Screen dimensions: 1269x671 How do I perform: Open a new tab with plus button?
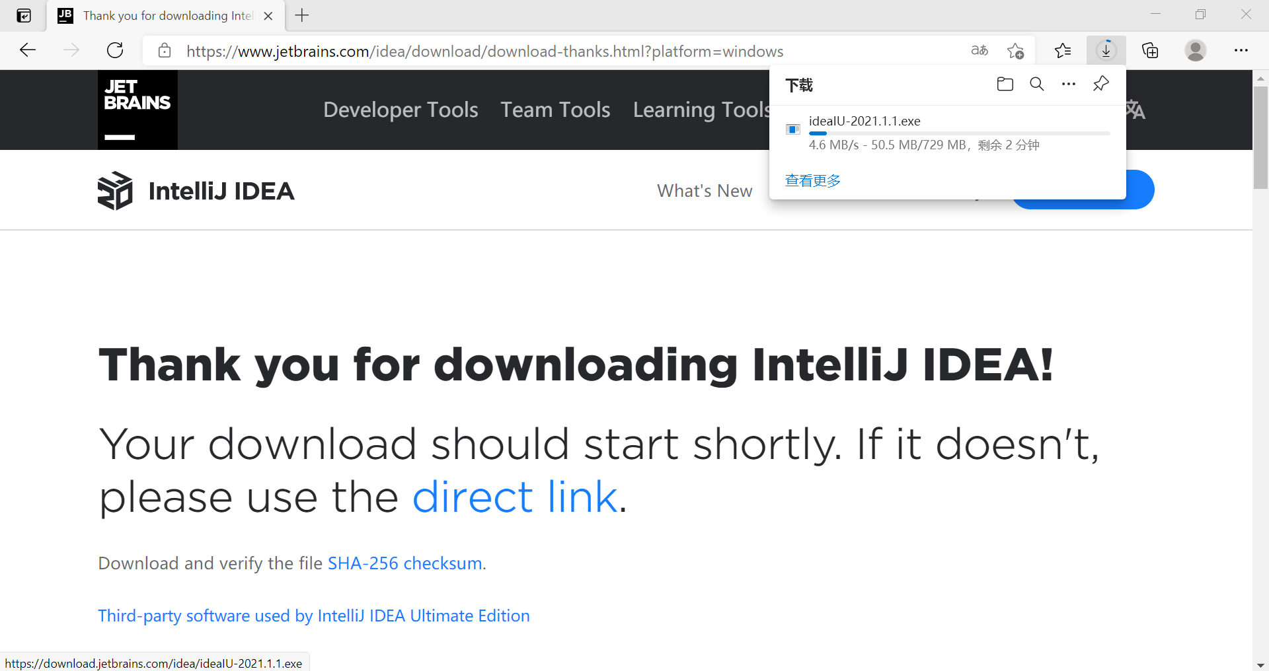pos(302,15)
